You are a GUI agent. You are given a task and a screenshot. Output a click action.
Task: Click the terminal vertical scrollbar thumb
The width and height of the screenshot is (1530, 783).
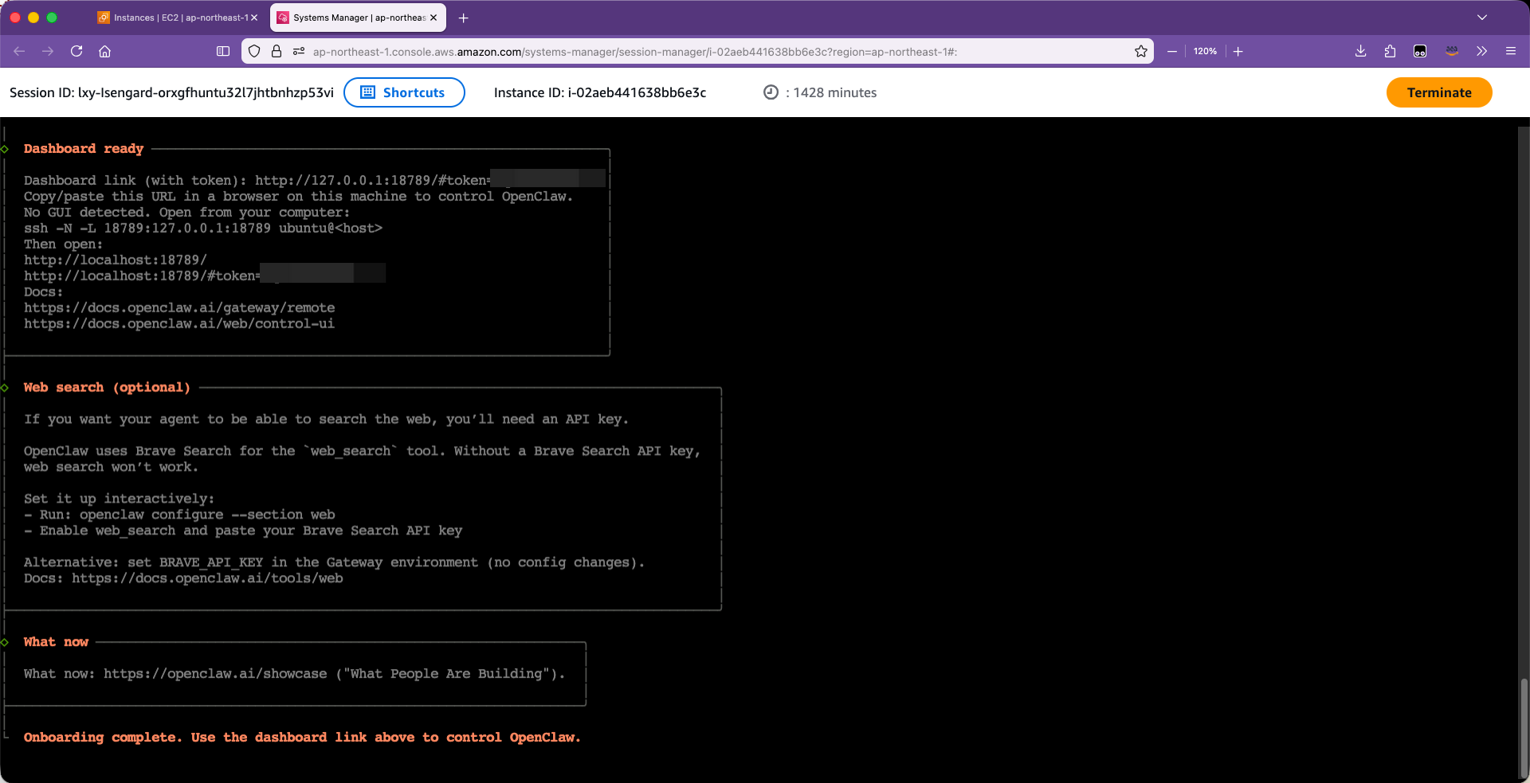pyautogui.click(x=1524, y=726)
